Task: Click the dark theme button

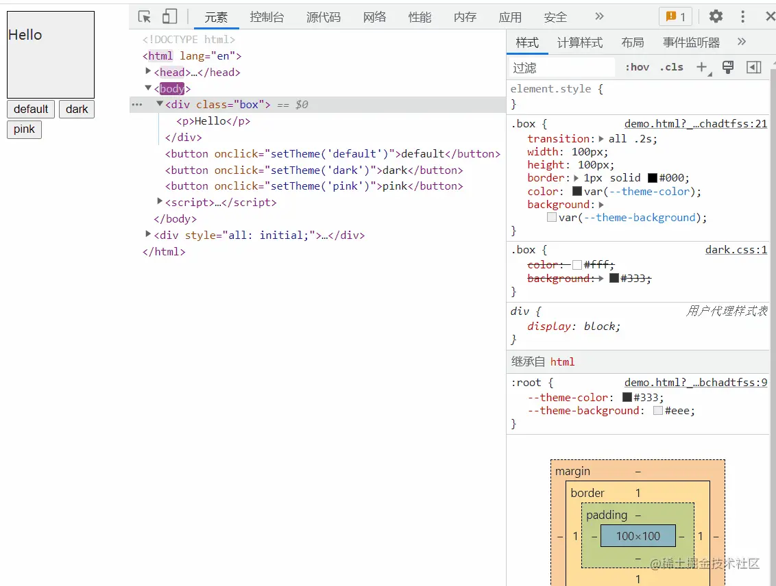Action: pos(77,110)
